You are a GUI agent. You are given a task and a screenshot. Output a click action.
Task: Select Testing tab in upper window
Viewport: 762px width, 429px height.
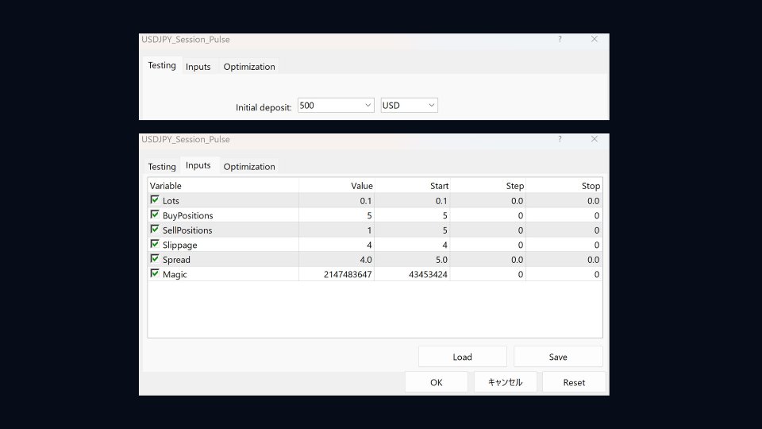click(162, 65)
